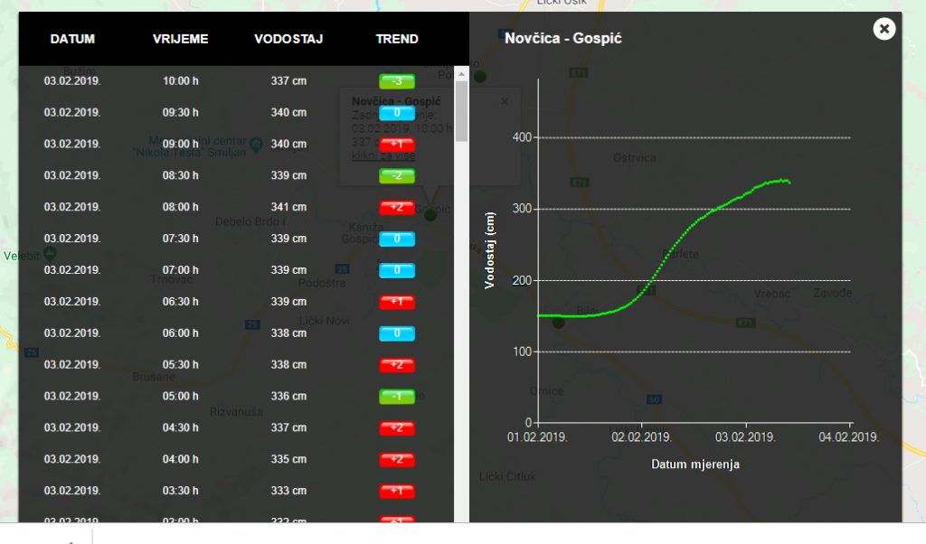Click the VODOSTAJ column header
The height and width of the screenshot is (544, 926).
[288, 39]
